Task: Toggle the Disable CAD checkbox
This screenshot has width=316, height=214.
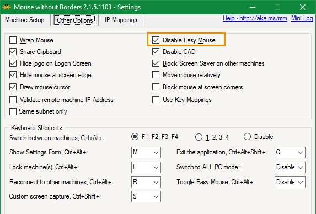Action: (156, 52)
